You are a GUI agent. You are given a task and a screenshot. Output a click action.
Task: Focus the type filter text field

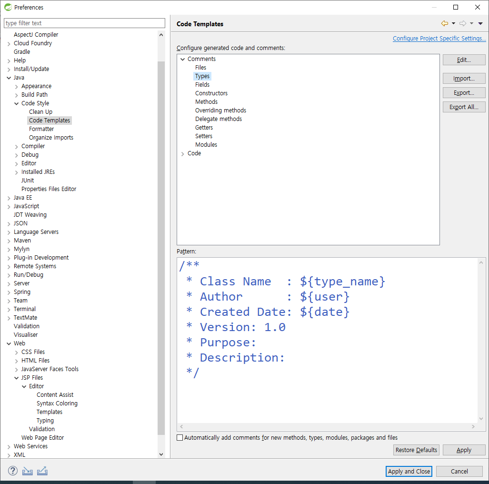click(x=84, y=23)
